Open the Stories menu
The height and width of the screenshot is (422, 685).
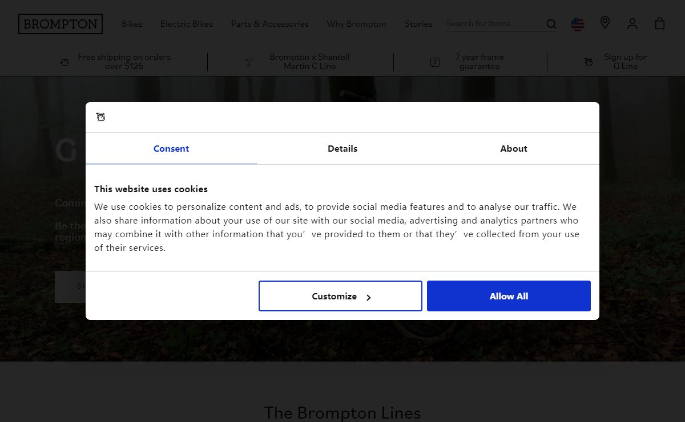(x=418, y=24)
